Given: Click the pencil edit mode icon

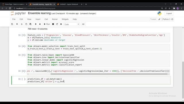Looking at the screenshot, I should [159, 19].
